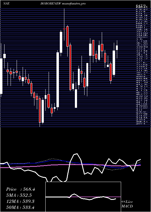Screen dimensions: 151x212
Task: Select the 12MA : 539.3 value
Action: click(20, 201)
